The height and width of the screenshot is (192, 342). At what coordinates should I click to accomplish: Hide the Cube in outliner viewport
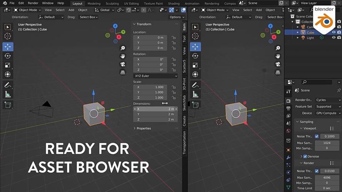click(334, 32)
